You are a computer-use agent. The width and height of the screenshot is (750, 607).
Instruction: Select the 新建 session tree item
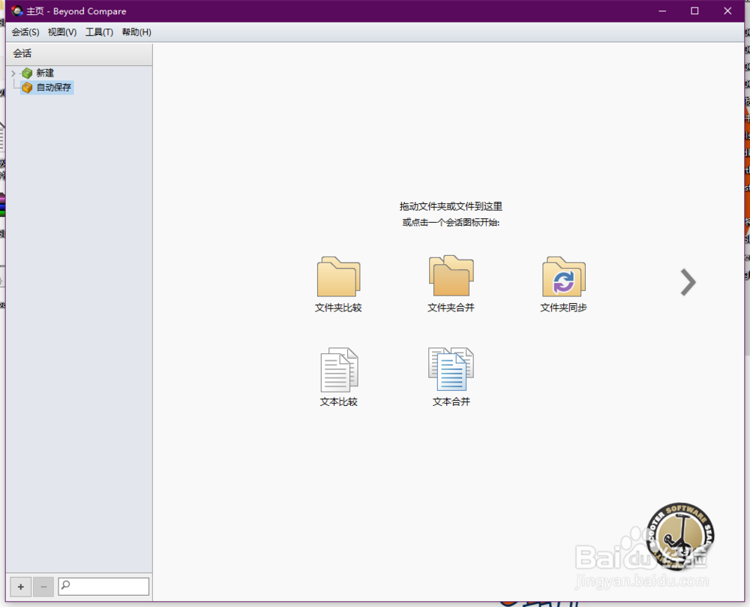(x=45, y=74)
